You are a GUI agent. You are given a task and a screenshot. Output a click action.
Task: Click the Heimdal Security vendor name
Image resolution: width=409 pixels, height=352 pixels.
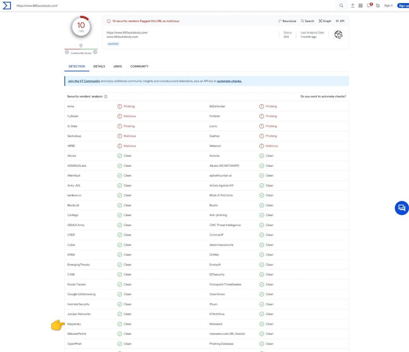tap(78, 304)
